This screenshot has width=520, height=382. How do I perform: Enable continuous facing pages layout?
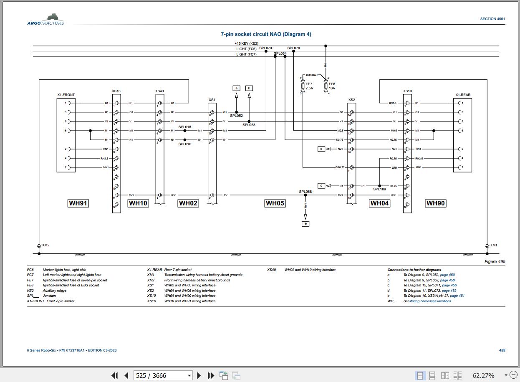[x=457, y=375]
